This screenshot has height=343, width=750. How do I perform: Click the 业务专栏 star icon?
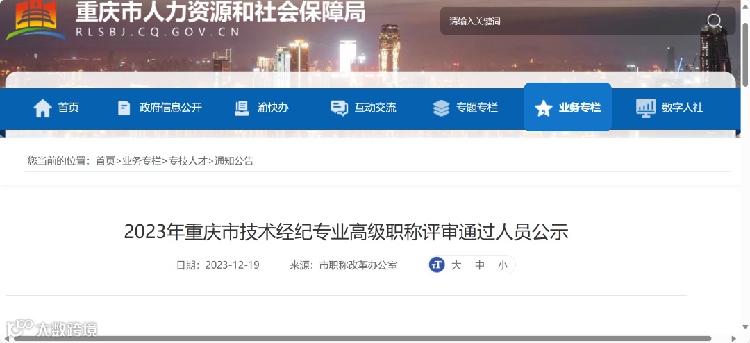point(543,108)
